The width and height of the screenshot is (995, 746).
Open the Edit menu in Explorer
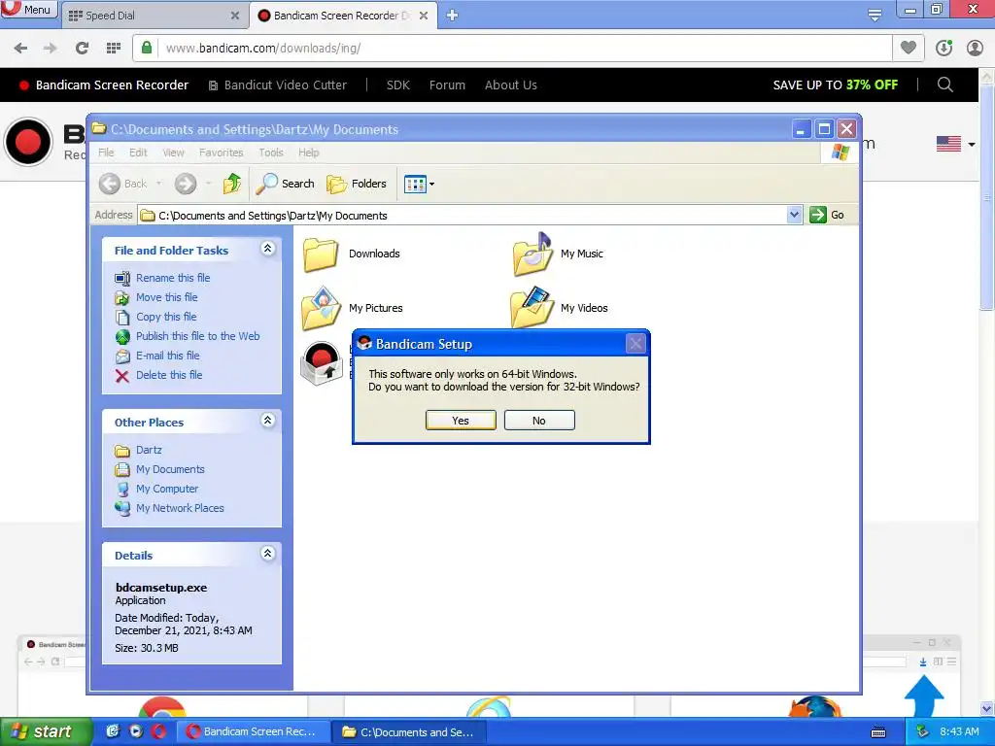coord(138,153)
